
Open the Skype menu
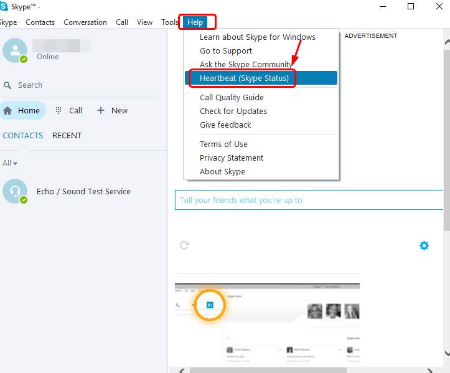click(8, 22)
